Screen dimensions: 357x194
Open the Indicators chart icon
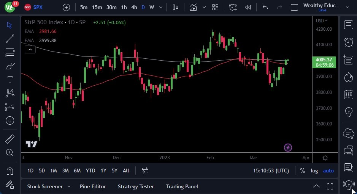194,7
